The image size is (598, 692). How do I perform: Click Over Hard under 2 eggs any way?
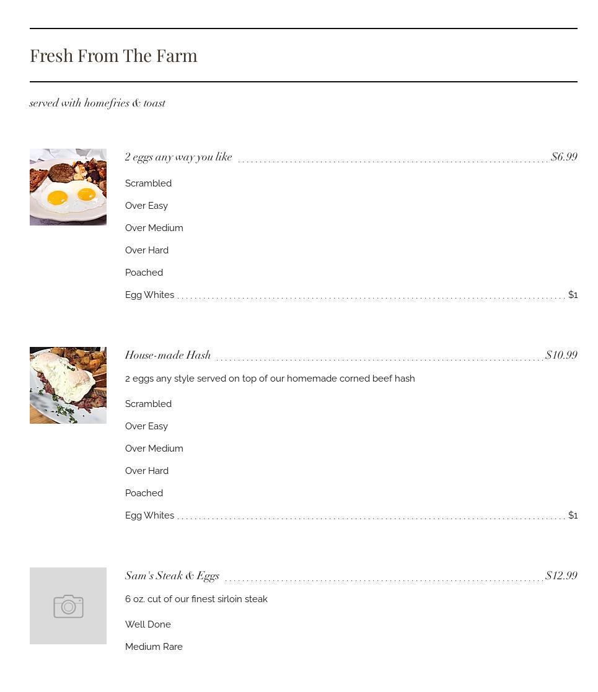point(147,250)
